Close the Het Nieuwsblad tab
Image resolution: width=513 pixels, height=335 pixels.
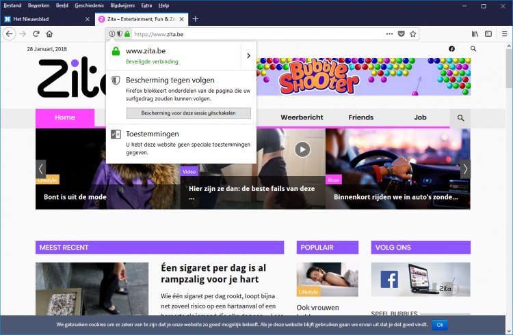88,19
